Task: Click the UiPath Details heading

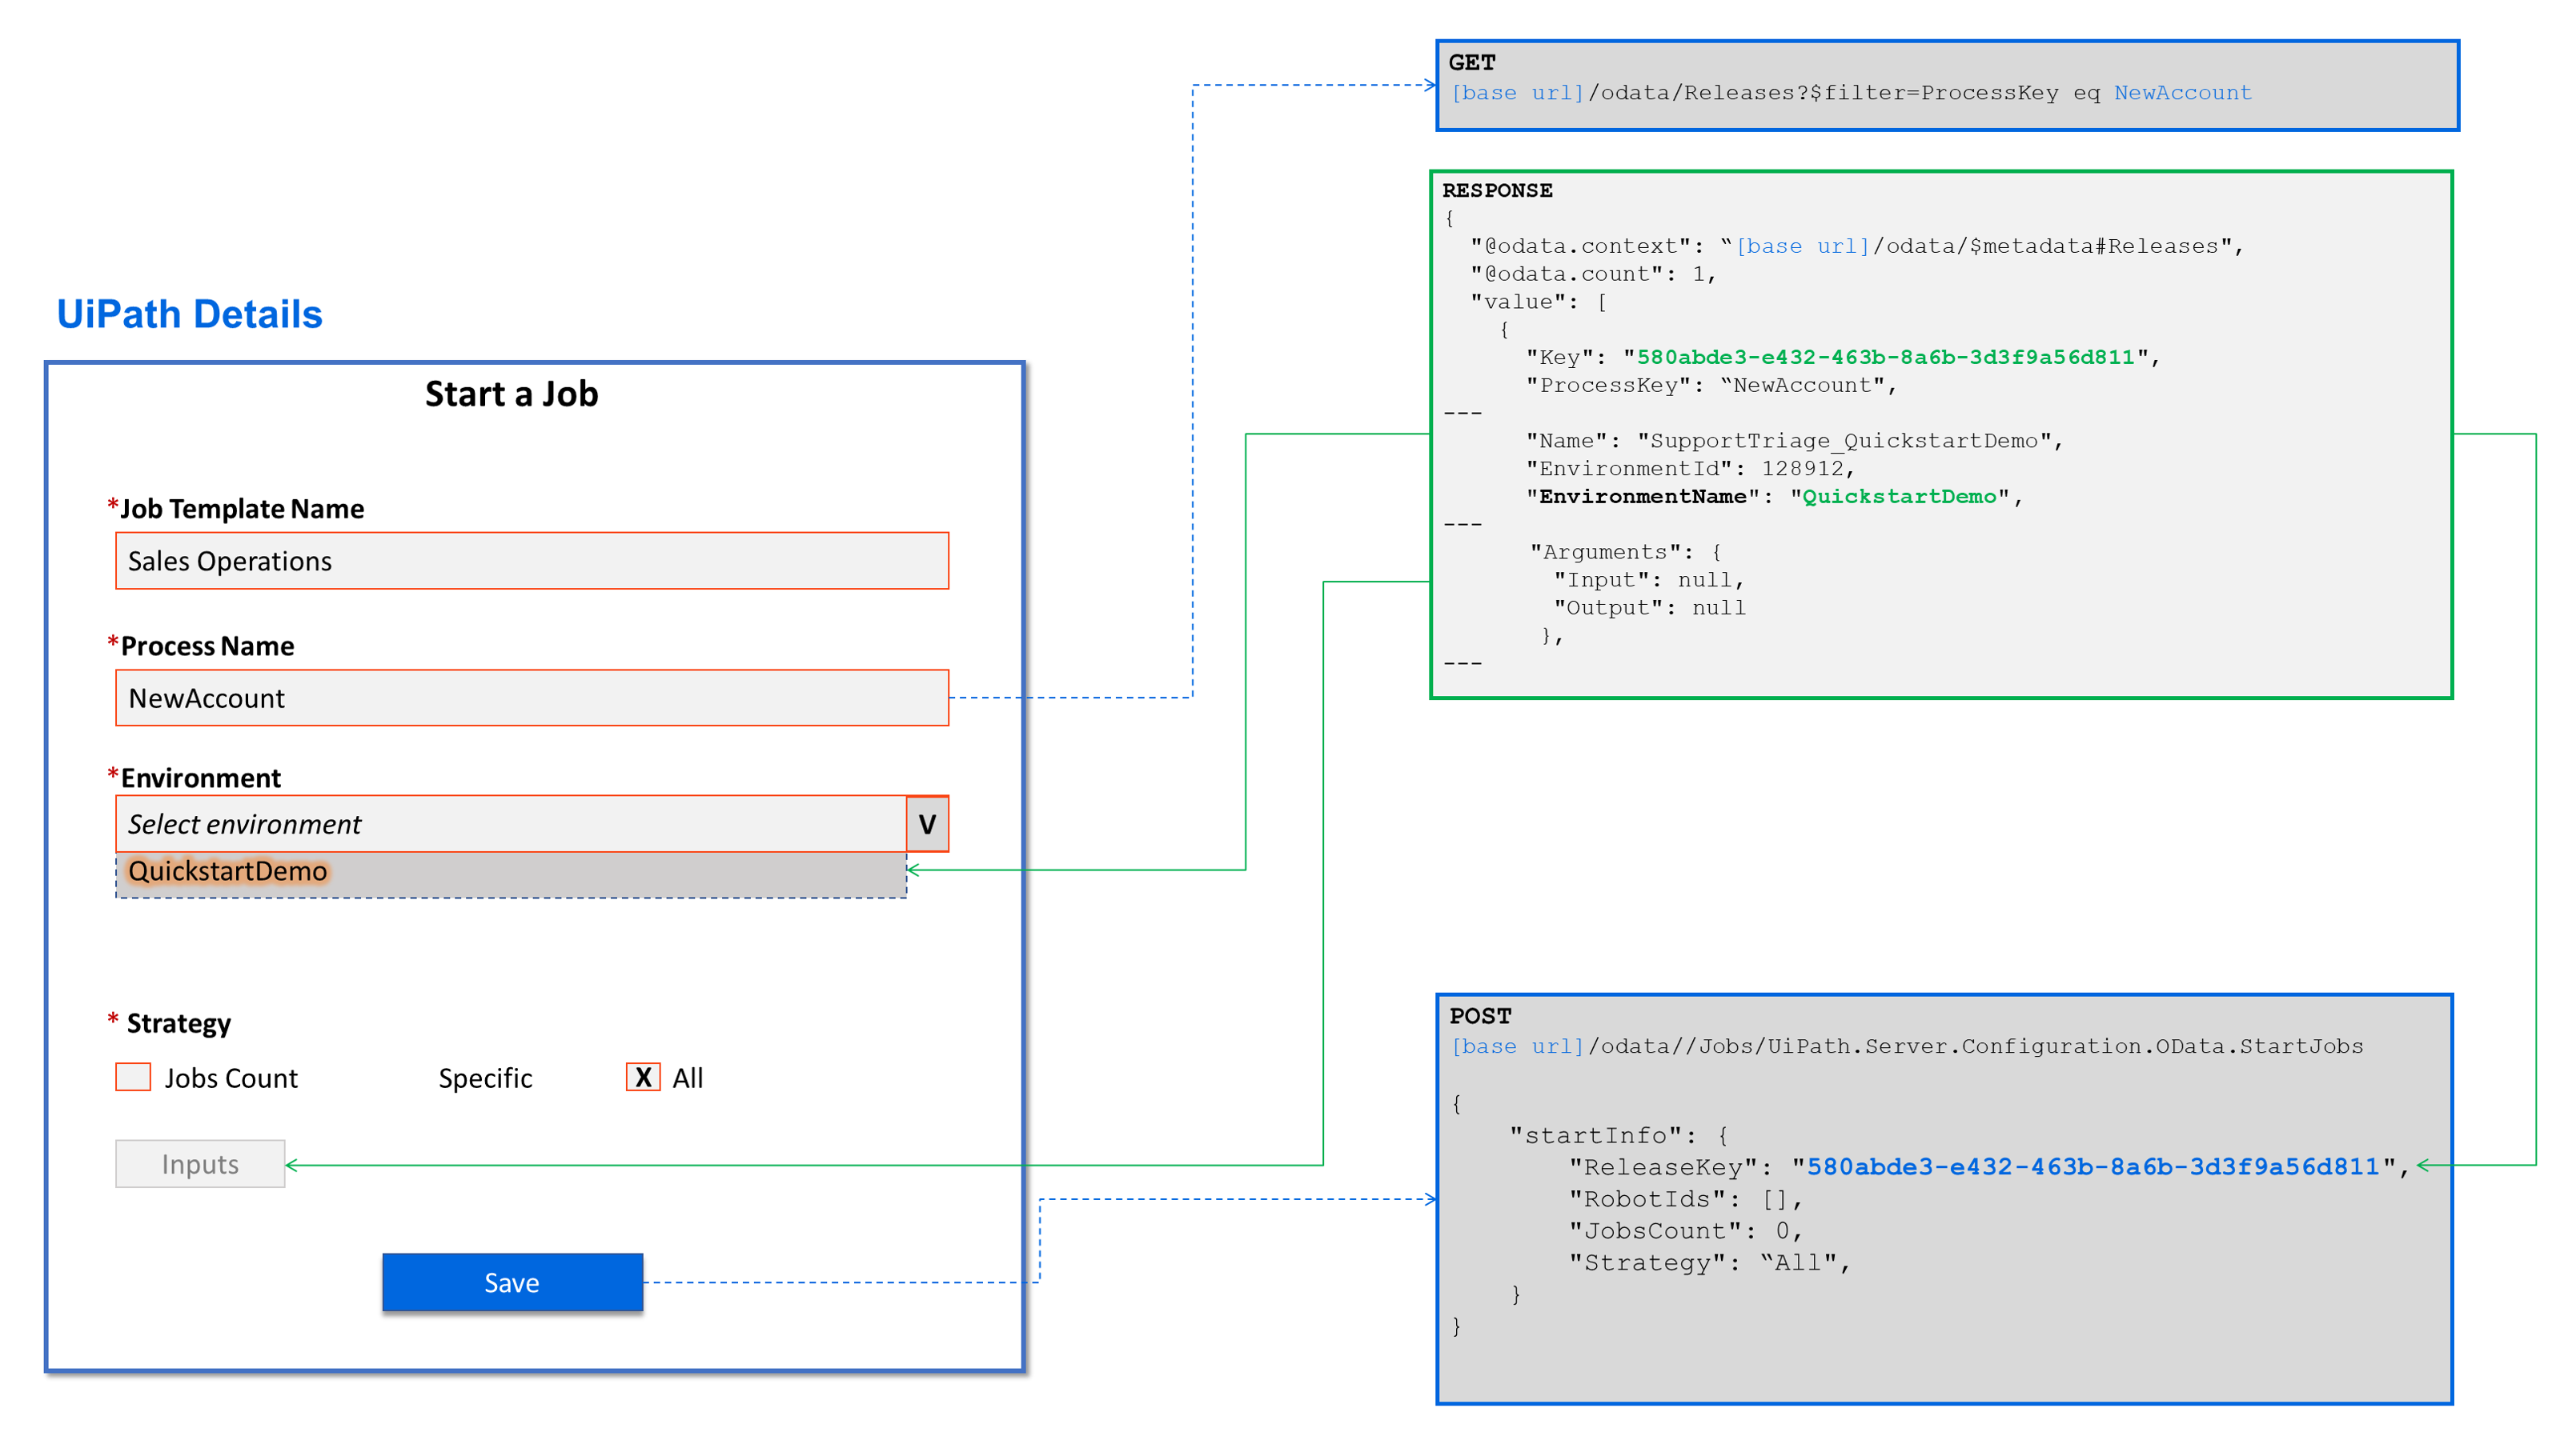Action: (189, 314)
